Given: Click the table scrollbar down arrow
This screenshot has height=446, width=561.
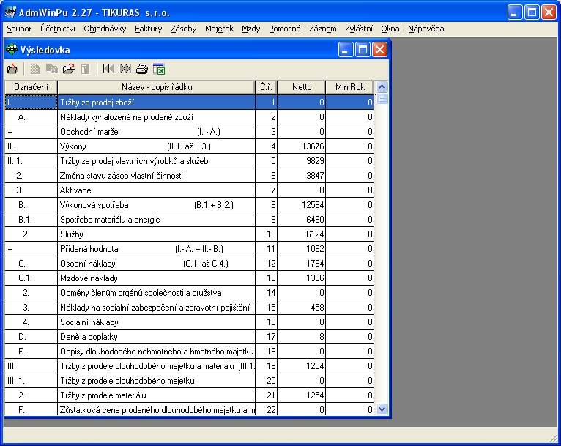Looking at the screenshot, I should click(382, 409).
